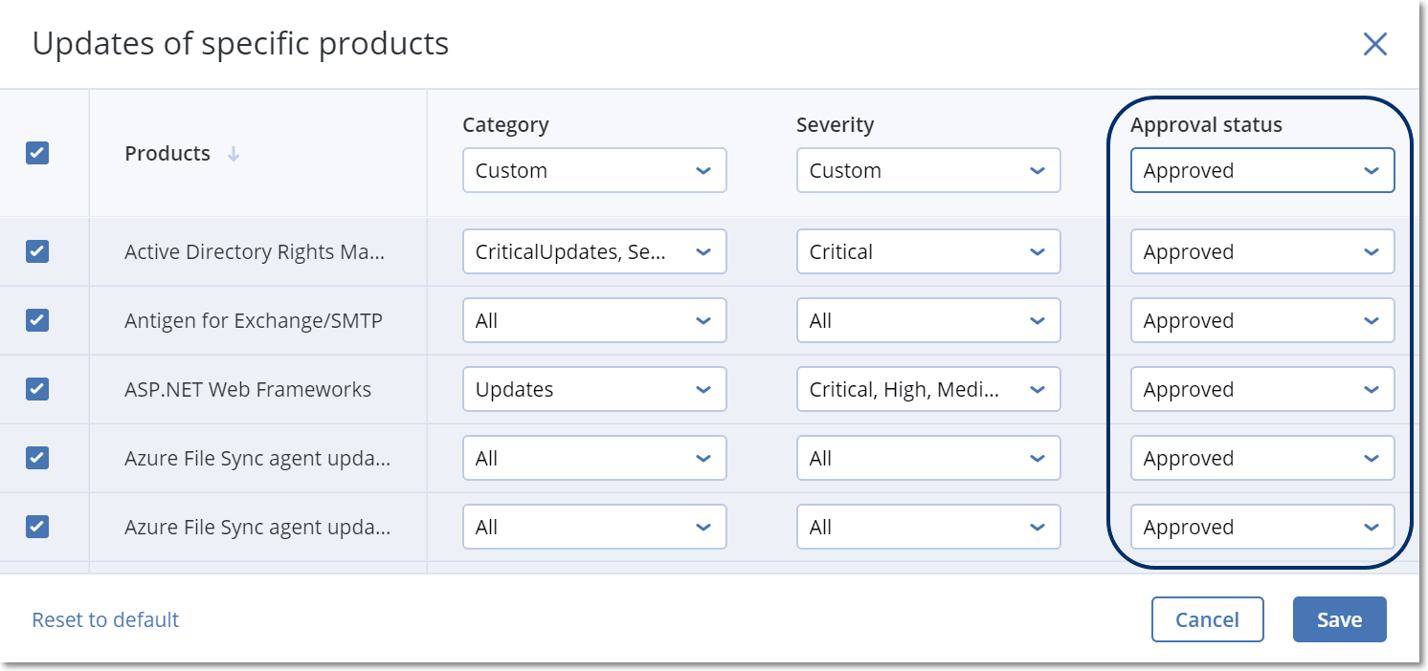Close the Updates of specific products dialog
This screenshot has width=1428, height=671.
1374,44
